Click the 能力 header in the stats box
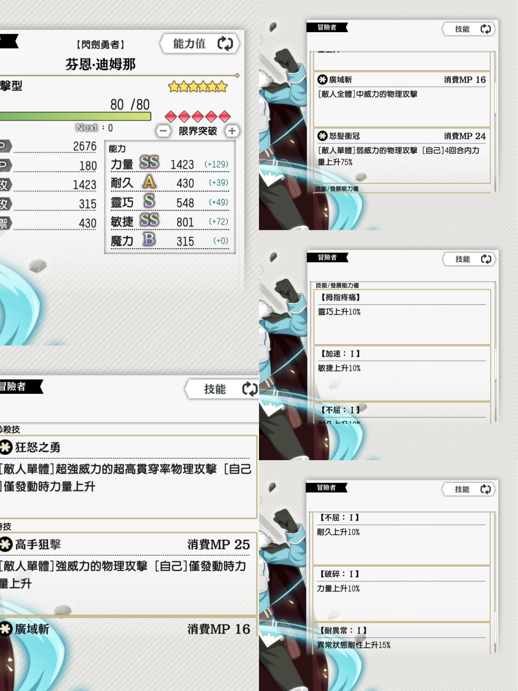 click(x=117, y=149)
